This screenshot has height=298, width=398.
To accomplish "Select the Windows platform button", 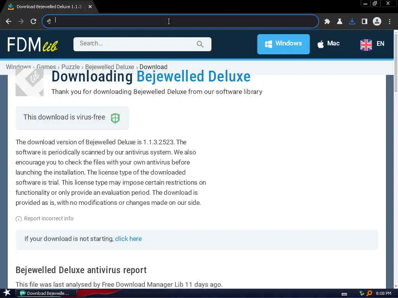I will [283, 44].
